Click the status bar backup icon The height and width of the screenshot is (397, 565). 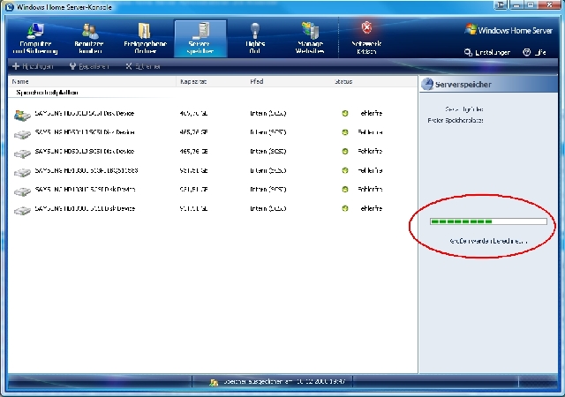coord(214,382)
